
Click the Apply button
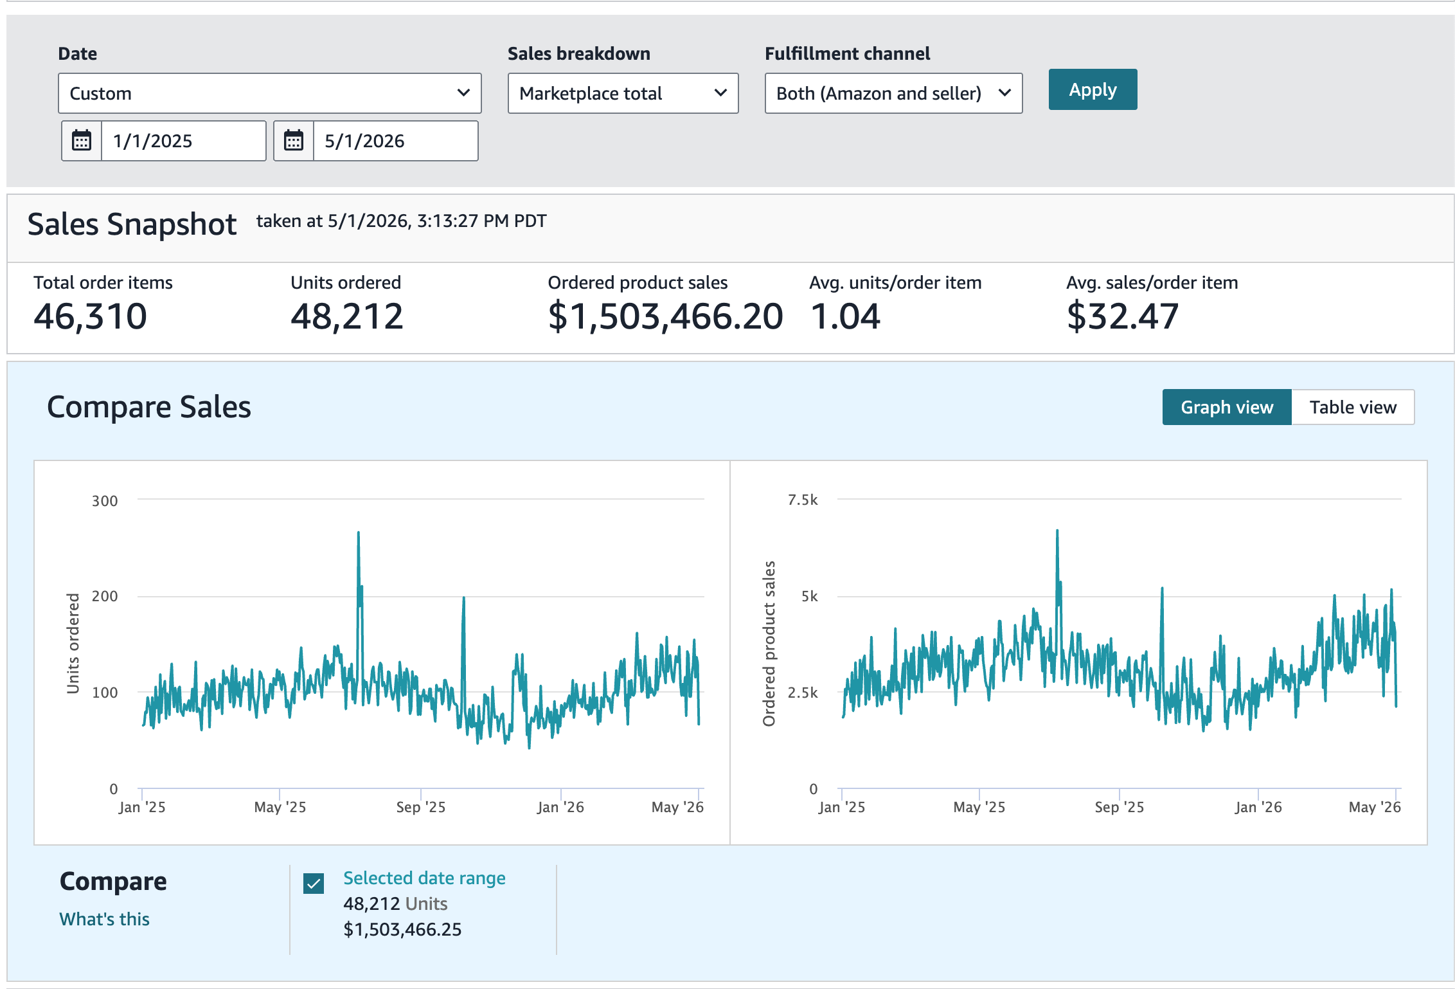click(1093, 89)
